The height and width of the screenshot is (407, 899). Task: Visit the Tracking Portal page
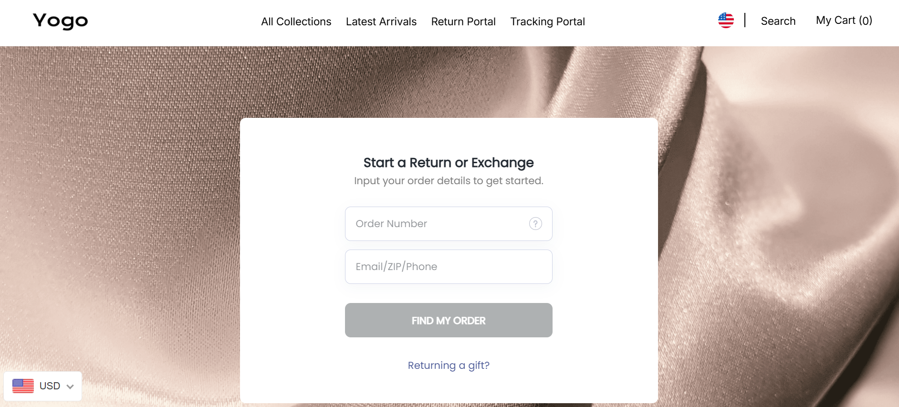(547, 21)
